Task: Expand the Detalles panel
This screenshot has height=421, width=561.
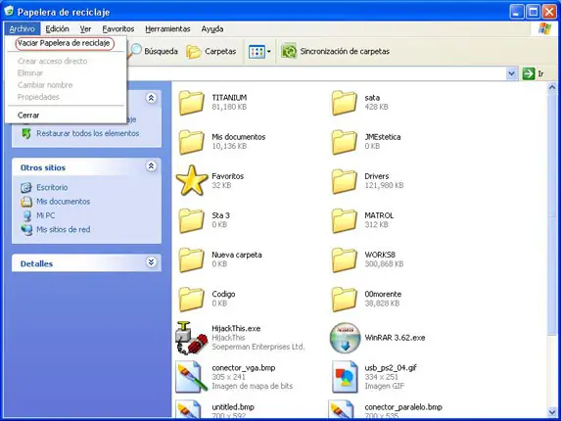Action: (x=151, y=262)
